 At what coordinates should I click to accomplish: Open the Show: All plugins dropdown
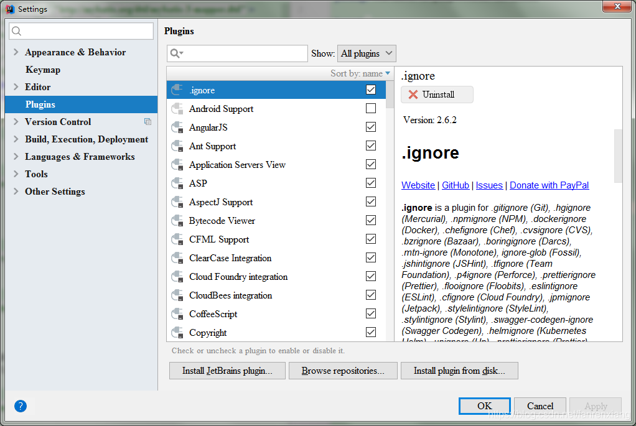366,53
